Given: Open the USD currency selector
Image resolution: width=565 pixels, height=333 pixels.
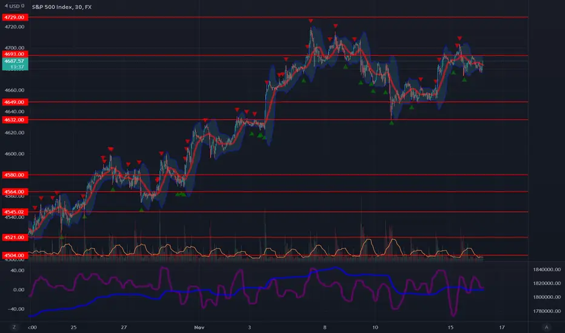Looking at the screenshot, I should click(x=15, y=6).
